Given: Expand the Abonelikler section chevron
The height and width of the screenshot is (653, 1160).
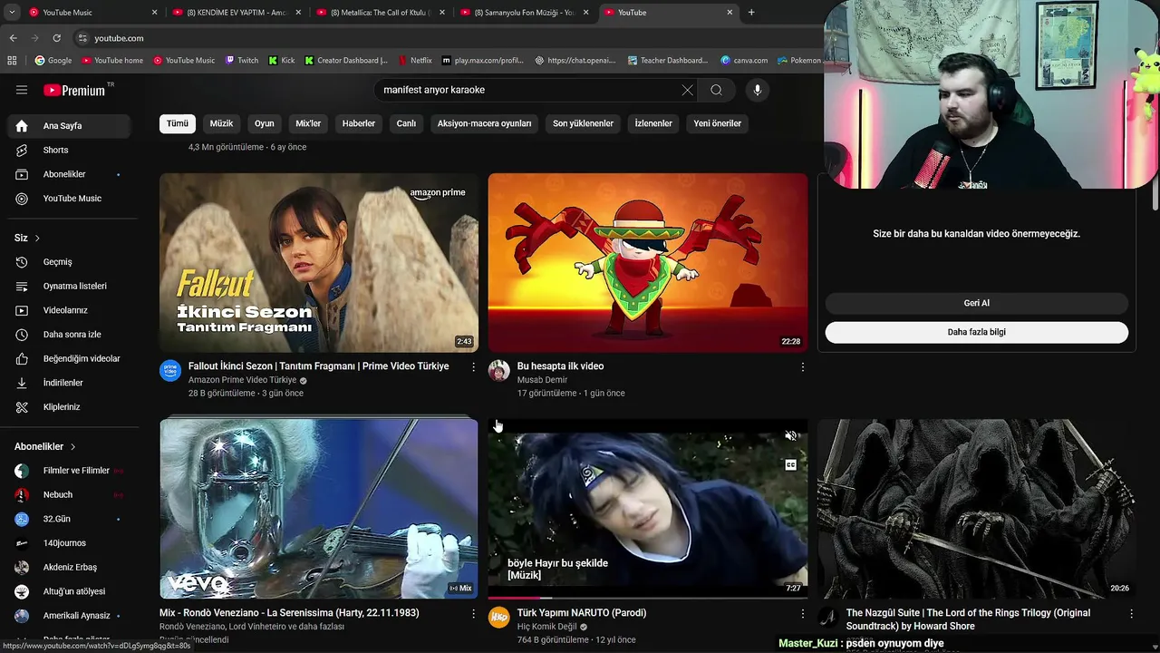Looking at the screenshot, I should (x=72, y=447).
